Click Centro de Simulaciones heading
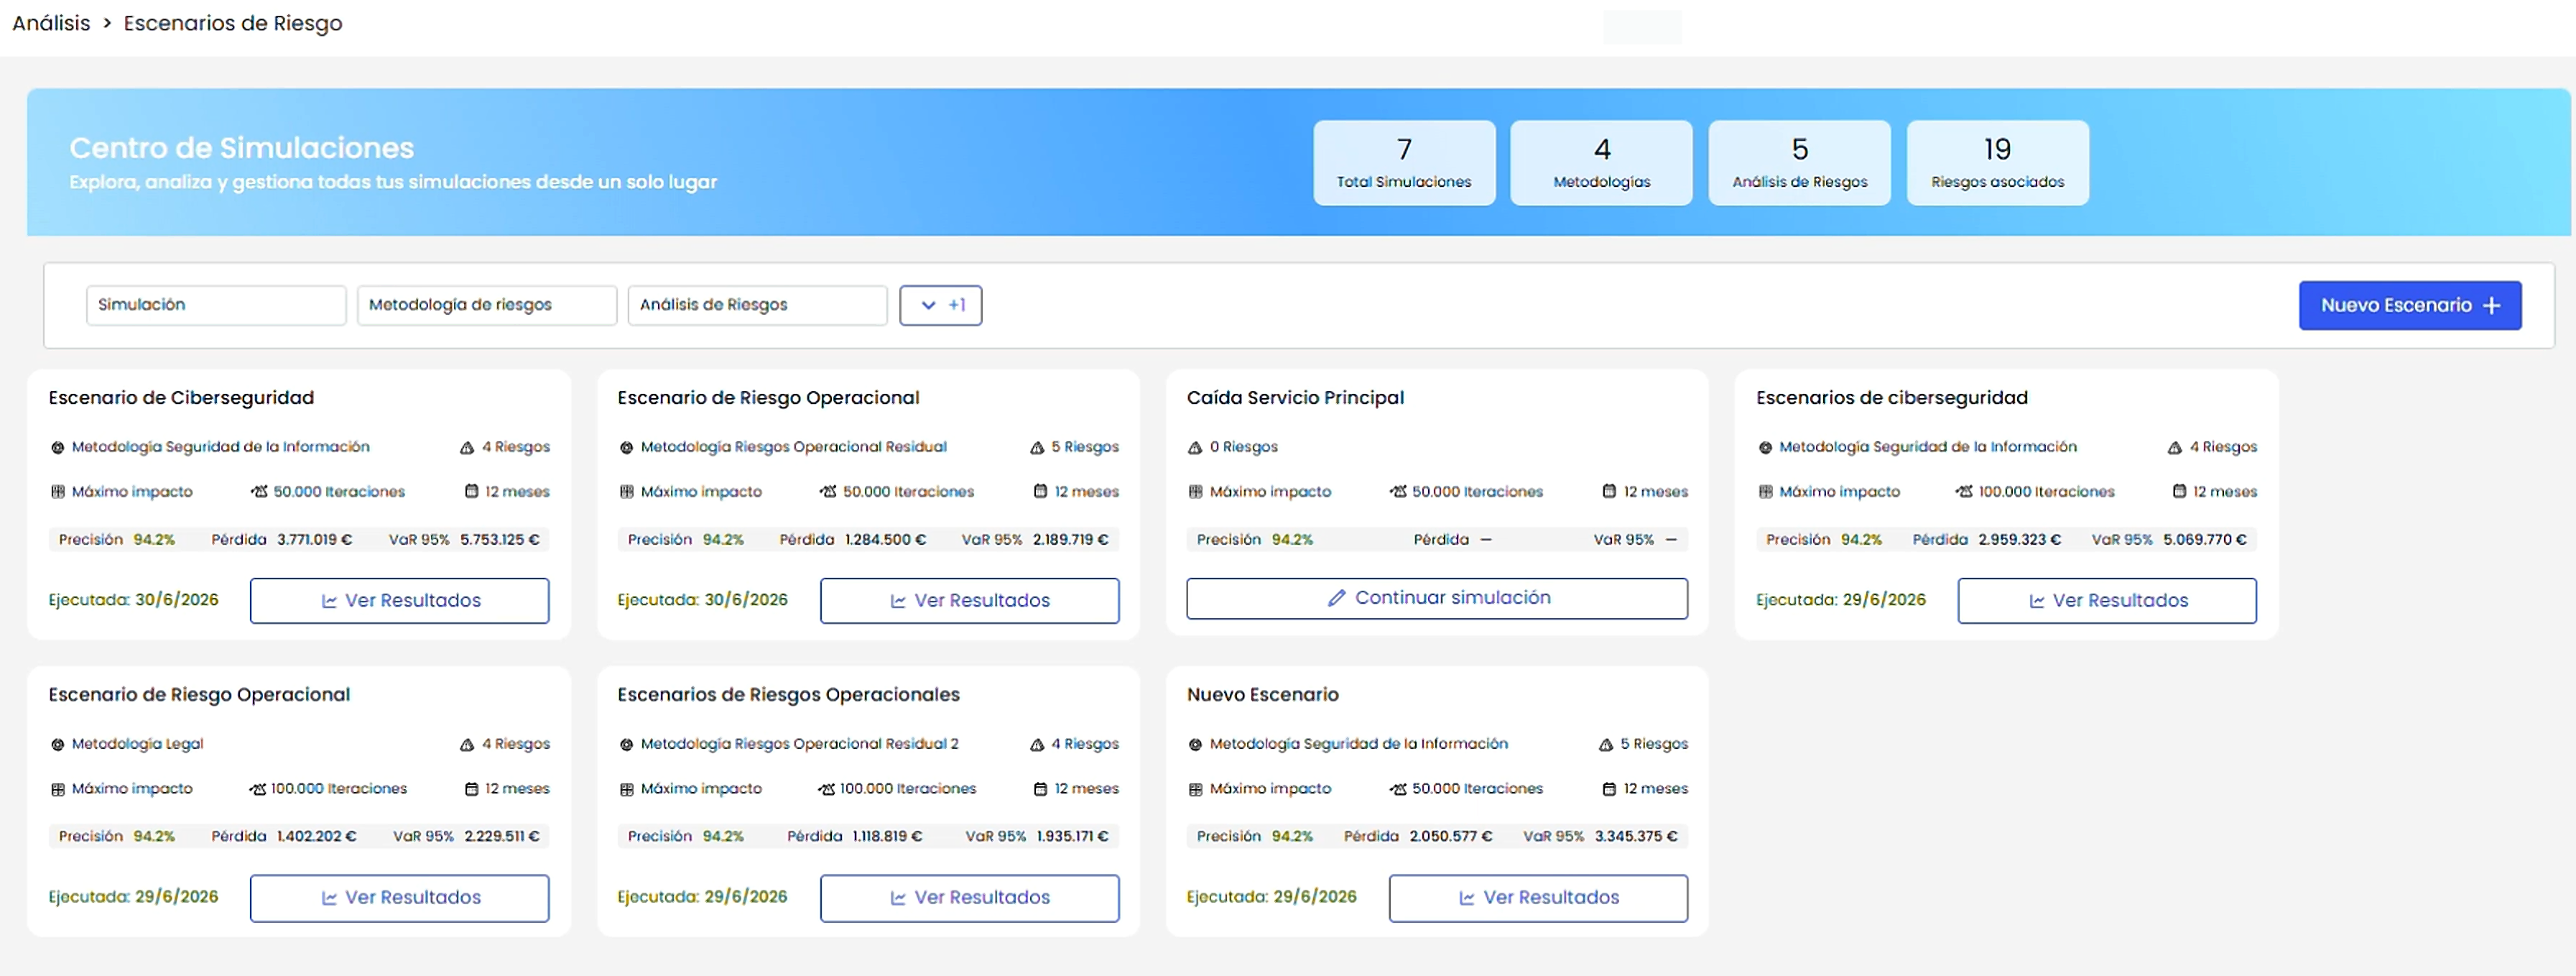Screen dimensions: 2576x976 tap(241, 147)
